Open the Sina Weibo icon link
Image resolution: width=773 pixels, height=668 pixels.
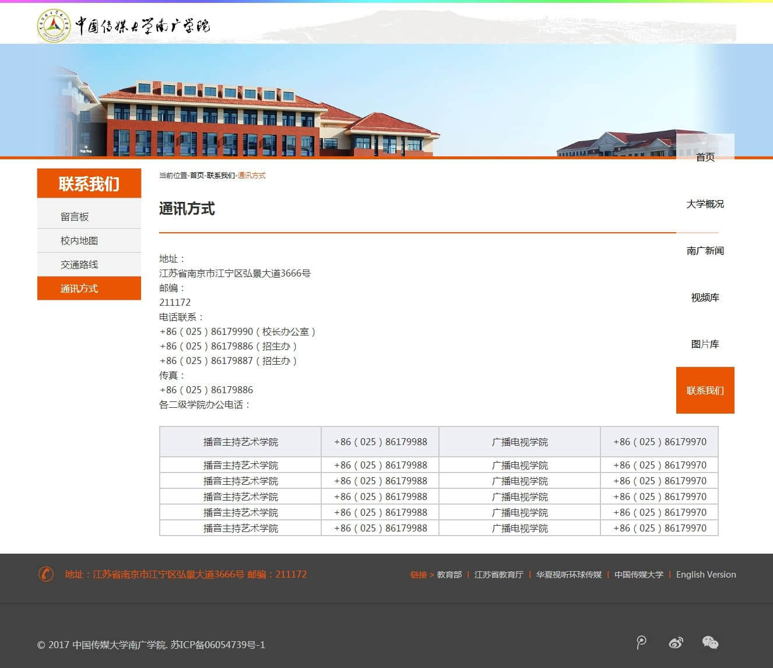[676, 643]
